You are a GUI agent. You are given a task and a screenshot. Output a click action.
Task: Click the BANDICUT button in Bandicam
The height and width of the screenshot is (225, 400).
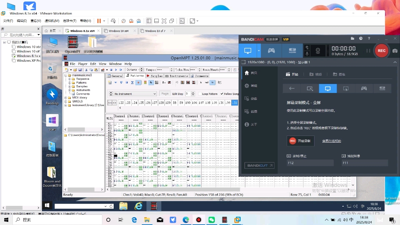(259, 166)
